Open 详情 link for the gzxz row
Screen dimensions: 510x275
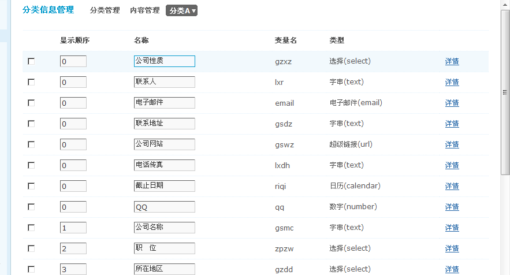coord(452,61)
